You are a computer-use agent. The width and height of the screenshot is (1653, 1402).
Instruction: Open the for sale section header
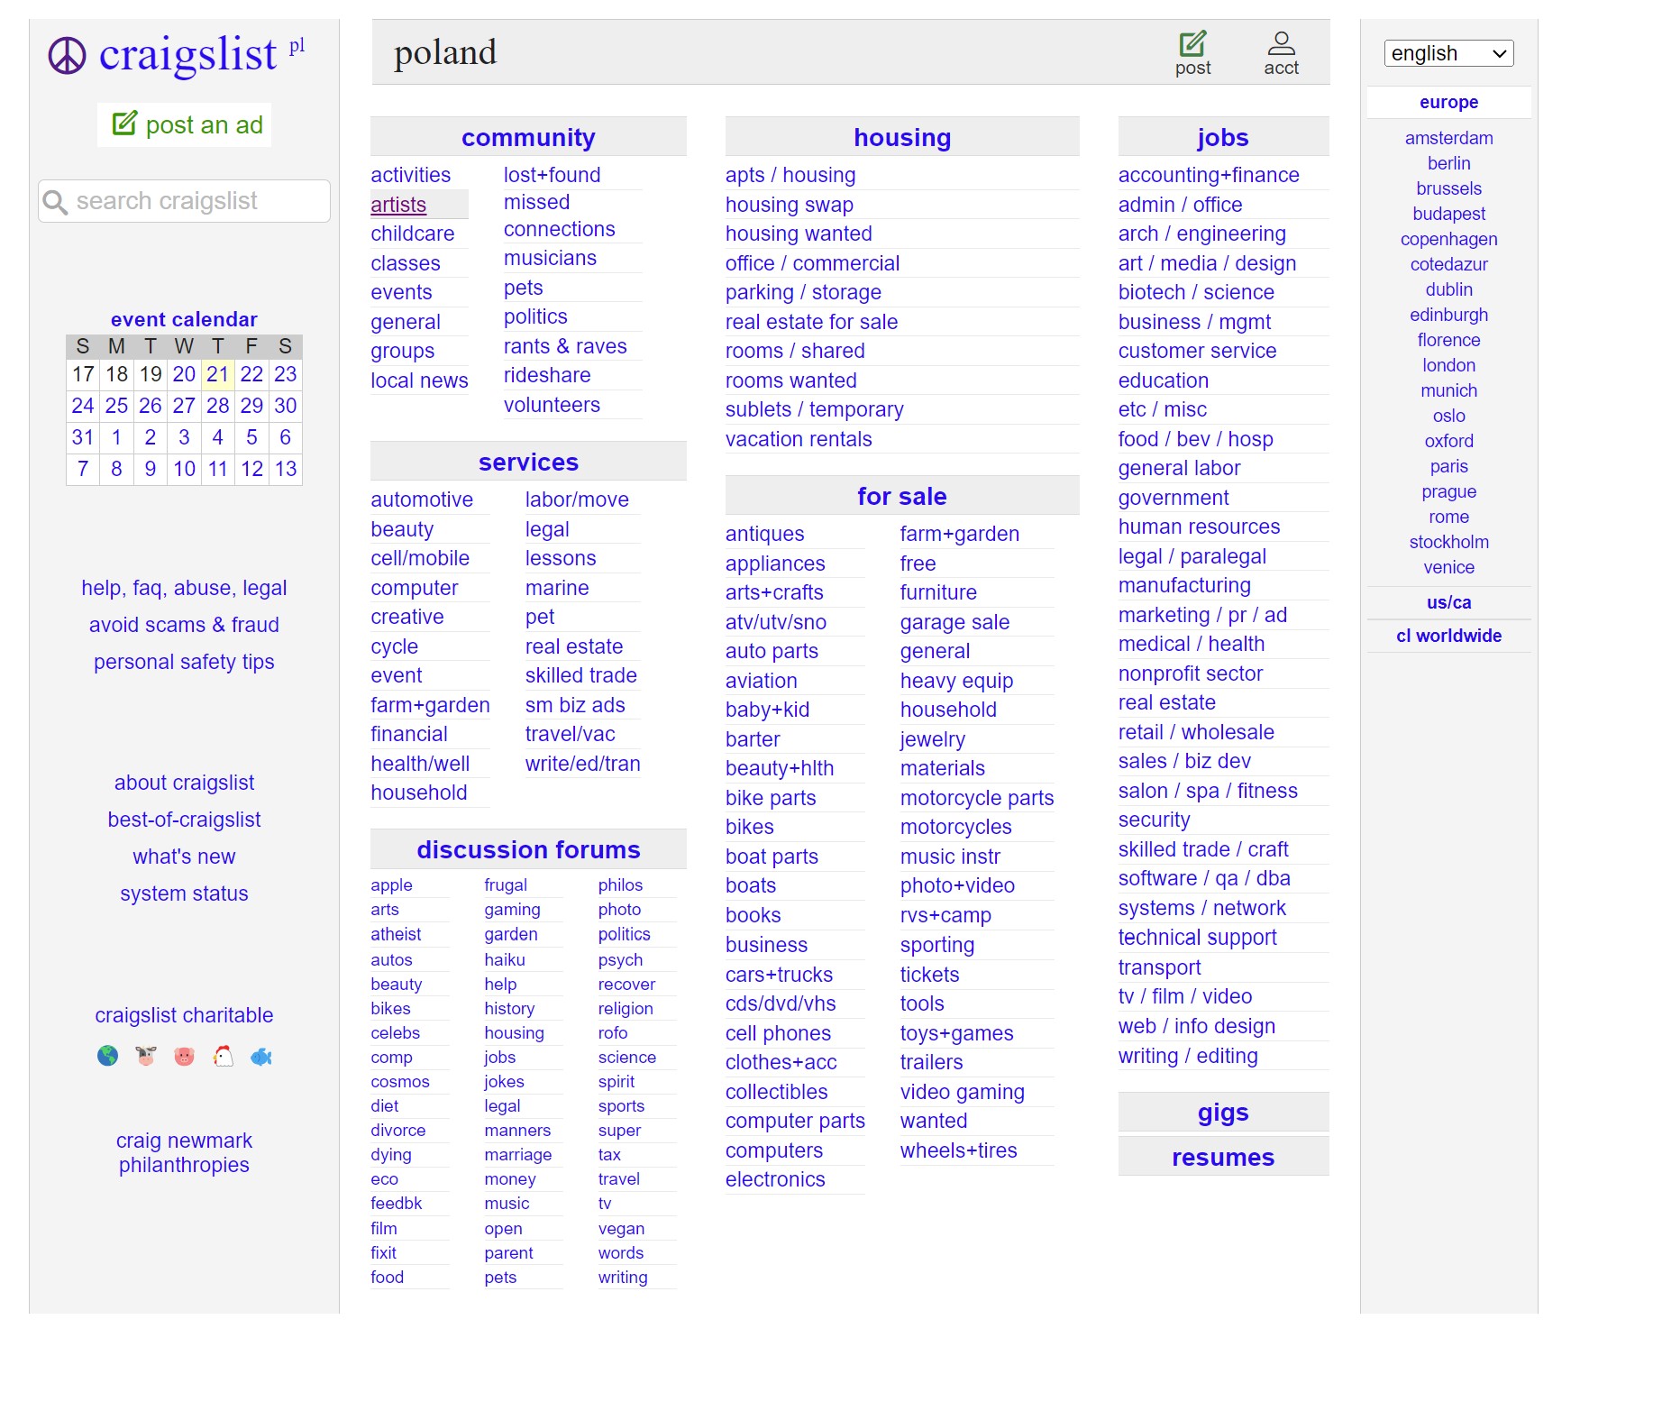pyautogui.click(x=902, y=496)
